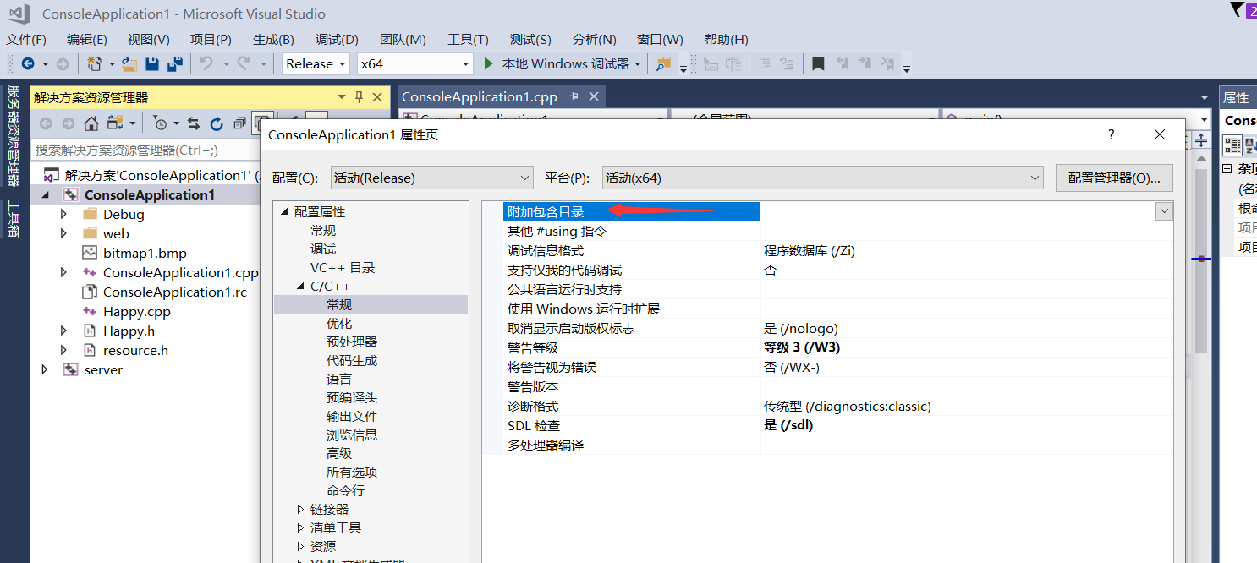Open the 视图(V) menu
1257x563 pixels.
click(x=149, y=40)
